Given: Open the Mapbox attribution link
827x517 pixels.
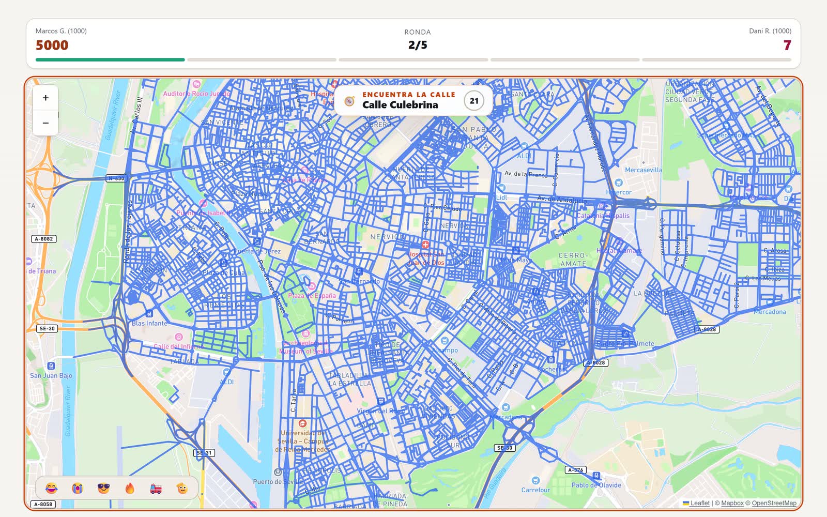Looking at the screenshot, I should click(732, 503).
